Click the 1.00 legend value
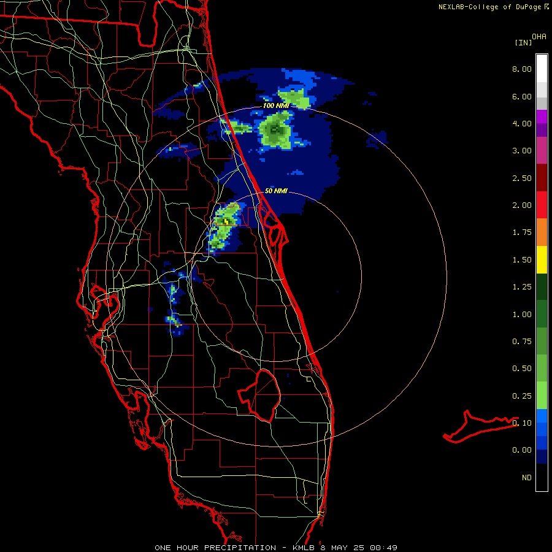The width and height of the screenshot is (552, 552). [522, 315]
